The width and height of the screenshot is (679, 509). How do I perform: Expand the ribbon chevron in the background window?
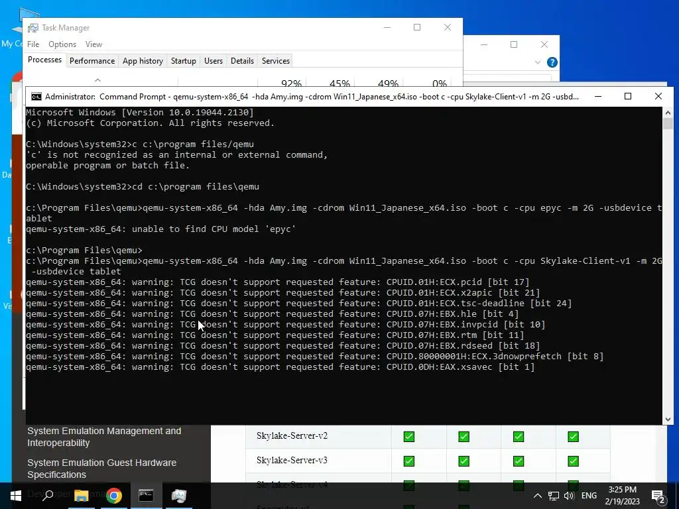coord(537,62)
